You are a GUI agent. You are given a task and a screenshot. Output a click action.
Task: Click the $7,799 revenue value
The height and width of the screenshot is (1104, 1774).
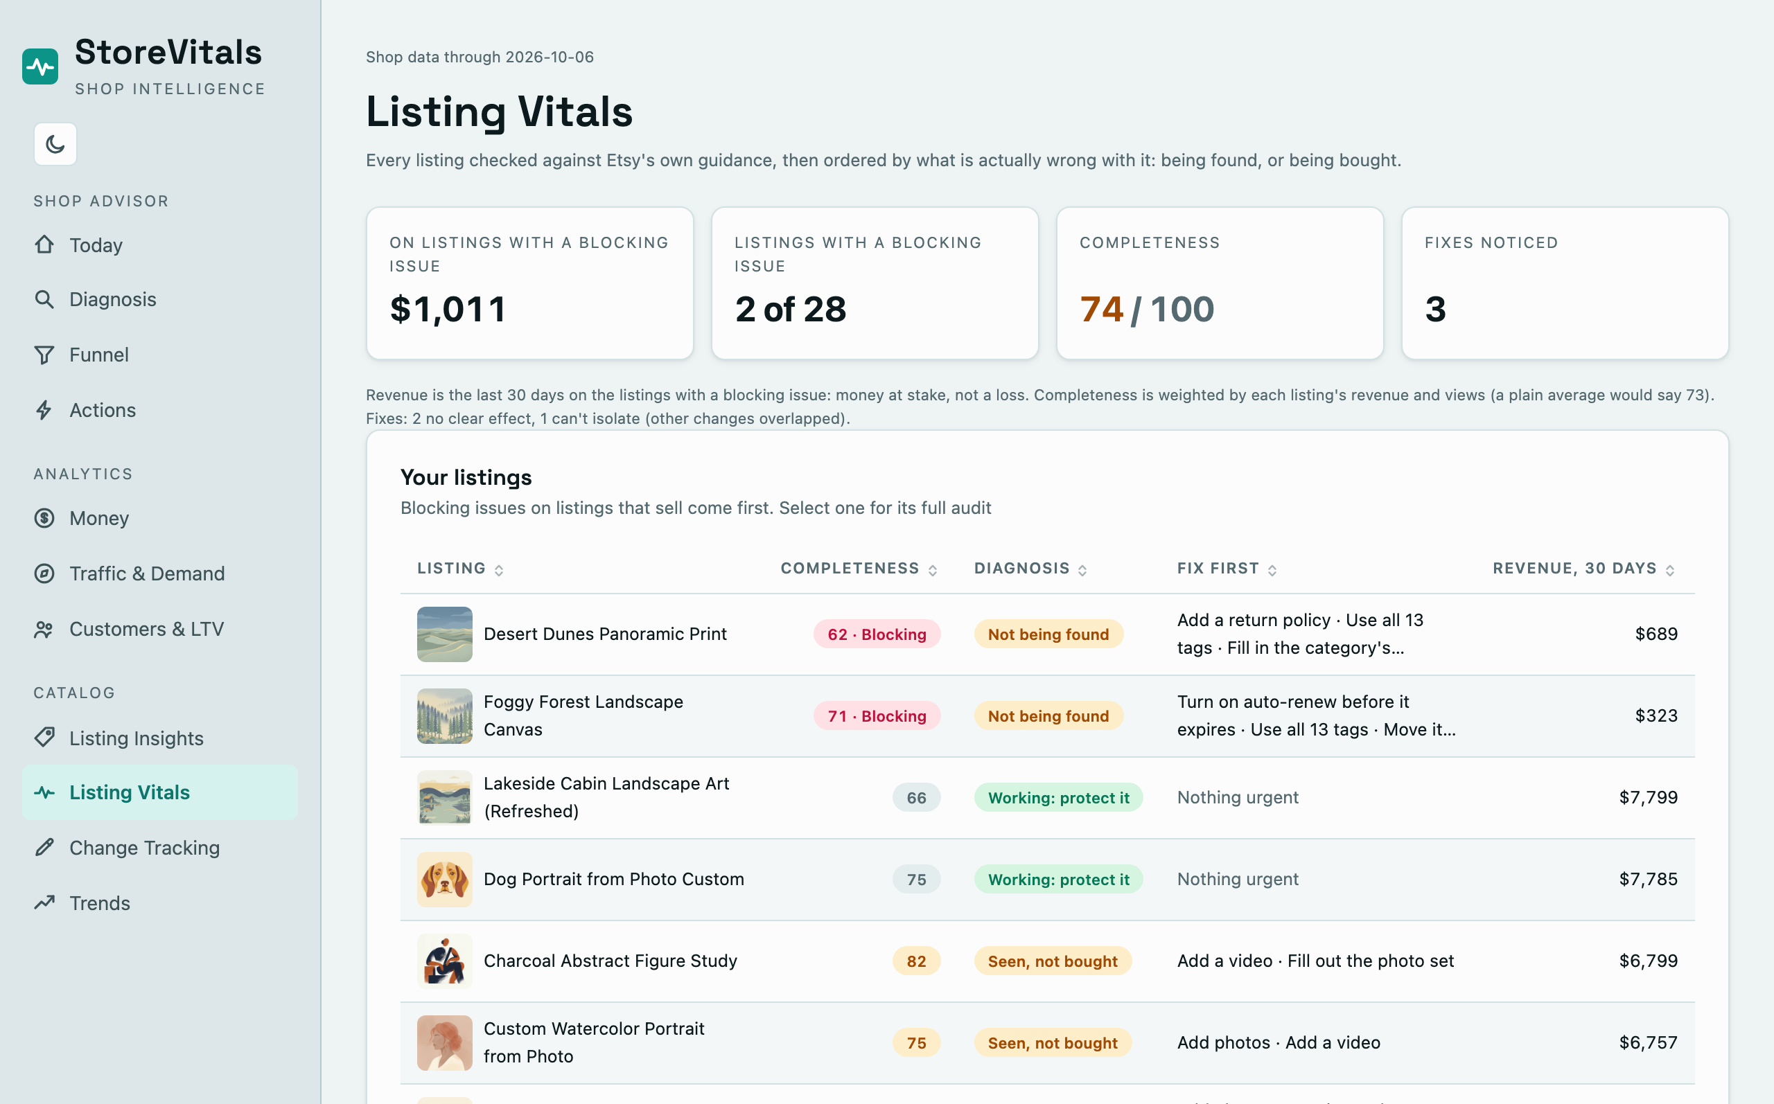tap(1648, 797)
